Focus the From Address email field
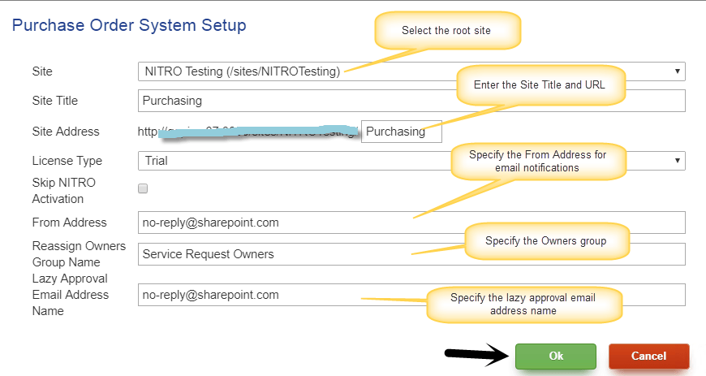Screen dimensions: 706x376 pos(411,223)
